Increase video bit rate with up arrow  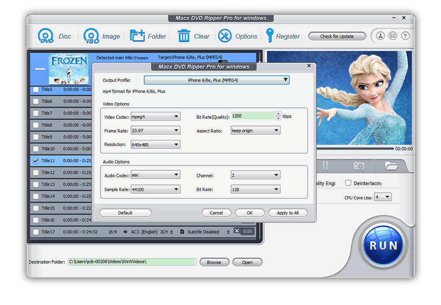coord(278,114)
